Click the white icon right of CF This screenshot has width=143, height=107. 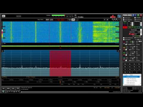(73, 20)
